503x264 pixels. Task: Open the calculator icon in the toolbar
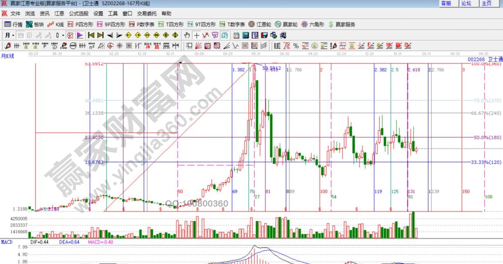[x=245, y=35]
